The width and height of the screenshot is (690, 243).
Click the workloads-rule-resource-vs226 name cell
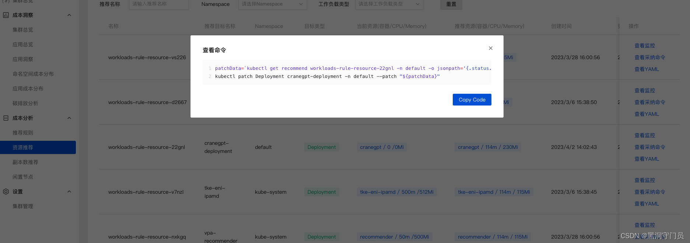click(x=147, y=57)
